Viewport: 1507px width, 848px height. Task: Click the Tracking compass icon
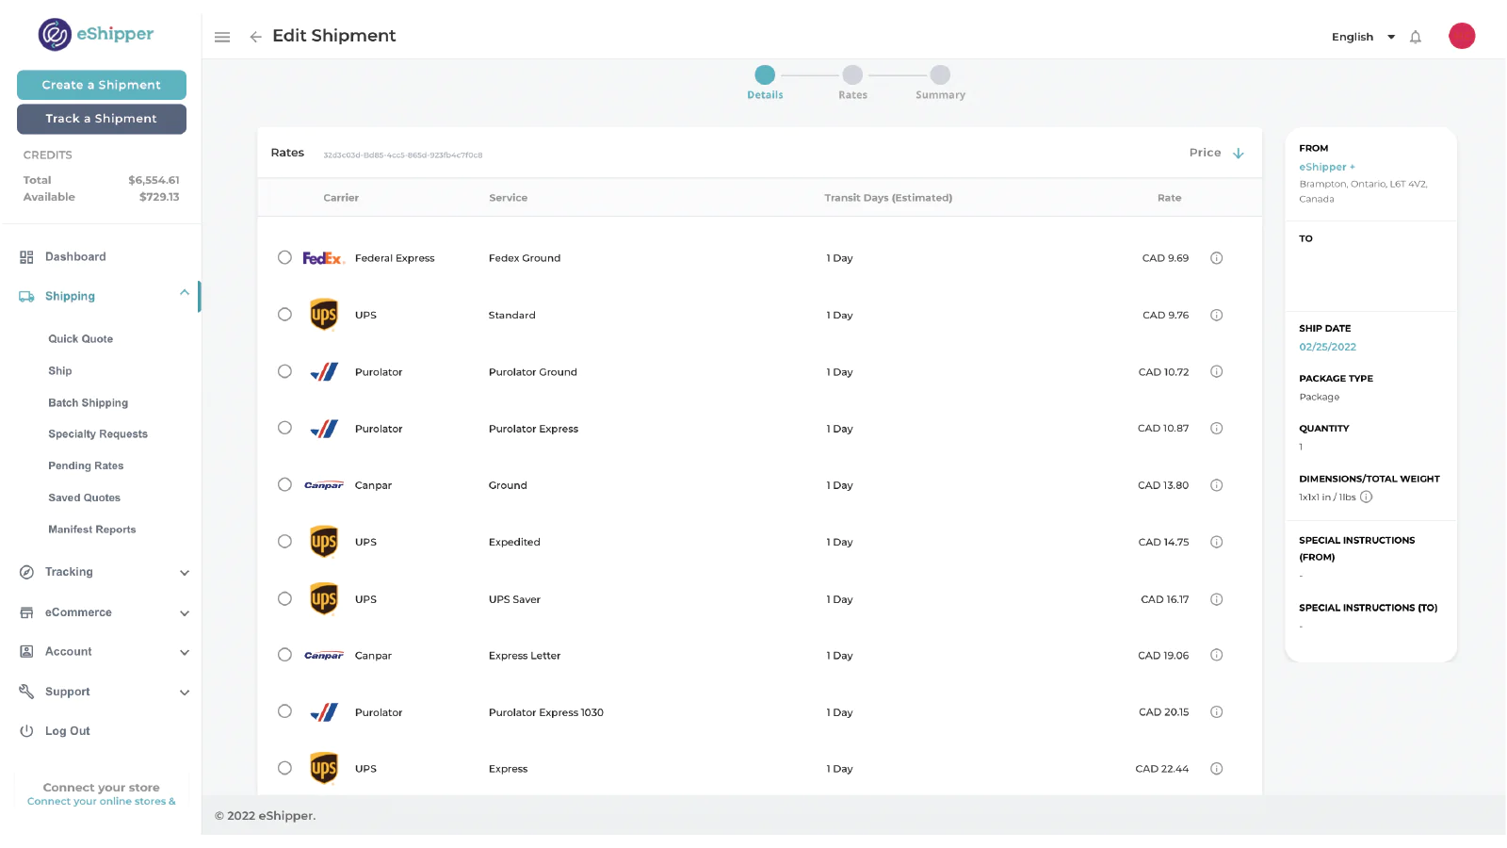tap(26, 572)
